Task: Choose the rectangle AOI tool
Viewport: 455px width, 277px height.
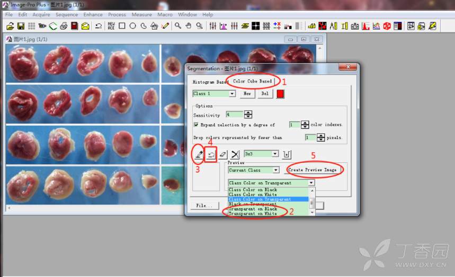Action: click(122, 26)
